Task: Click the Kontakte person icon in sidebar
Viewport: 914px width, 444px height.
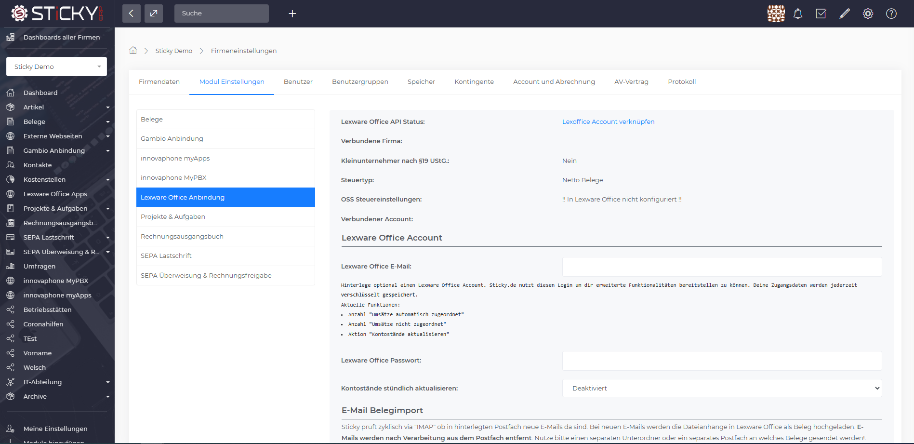Action: pyautogui.click(x=10, y=165)
